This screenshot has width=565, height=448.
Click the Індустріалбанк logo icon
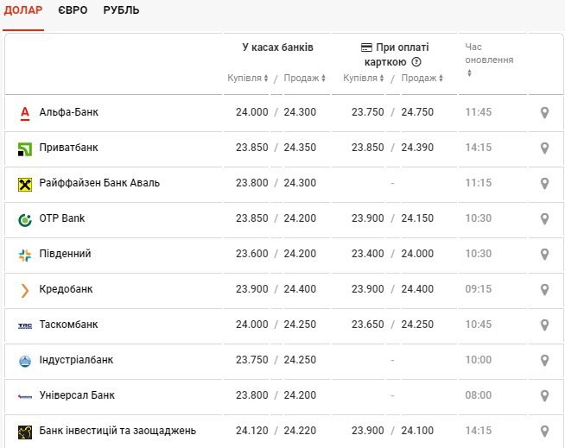point(24,361)
